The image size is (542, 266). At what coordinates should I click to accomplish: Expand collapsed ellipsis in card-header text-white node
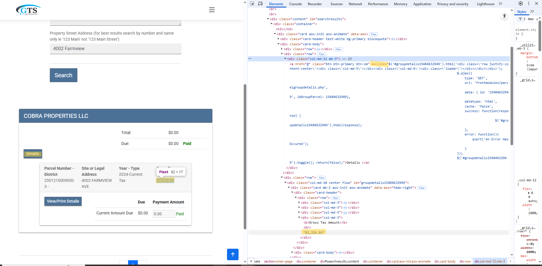click(393, 39)
